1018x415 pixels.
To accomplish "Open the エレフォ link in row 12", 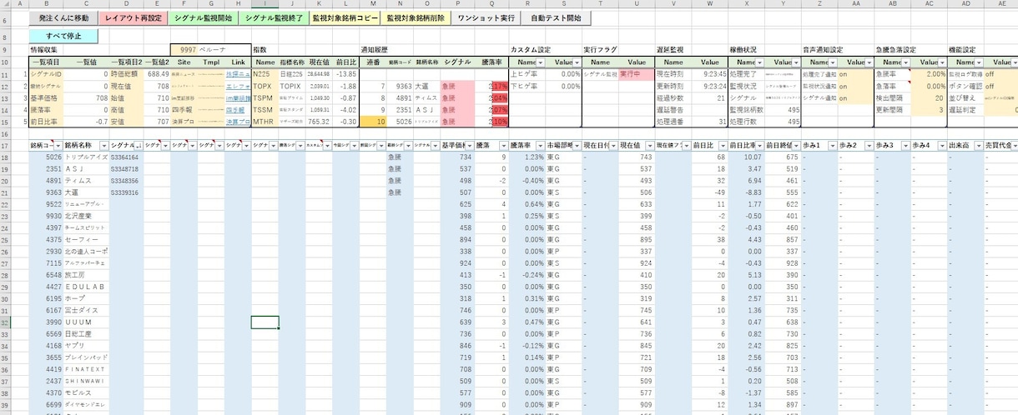I will click(x=239, y=86).
